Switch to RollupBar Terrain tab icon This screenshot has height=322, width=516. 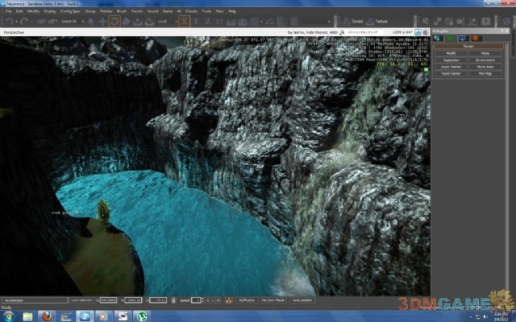[x=450, y=39]
